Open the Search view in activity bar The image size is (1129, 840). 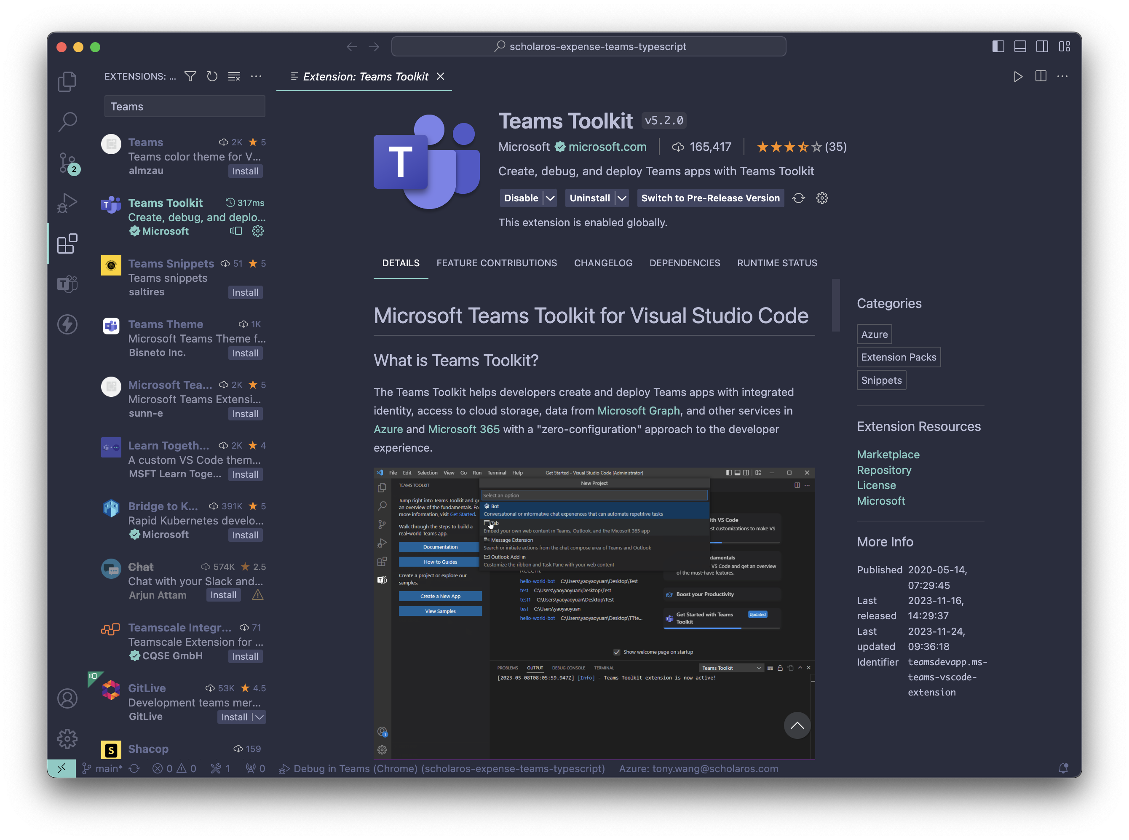tap(67, 121)
